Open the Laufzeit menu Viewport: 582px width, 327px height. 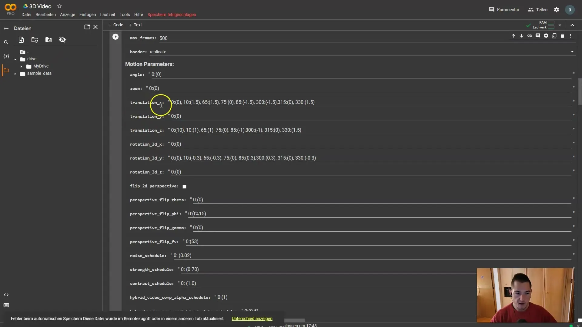[108, 15]
